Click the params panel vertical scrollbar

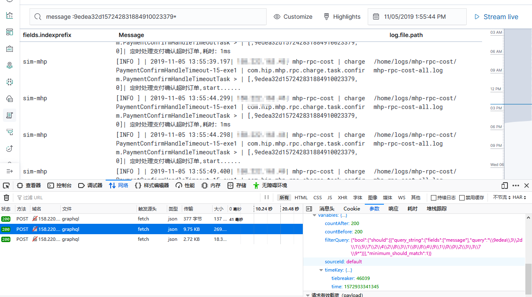[x=528, y=279]
